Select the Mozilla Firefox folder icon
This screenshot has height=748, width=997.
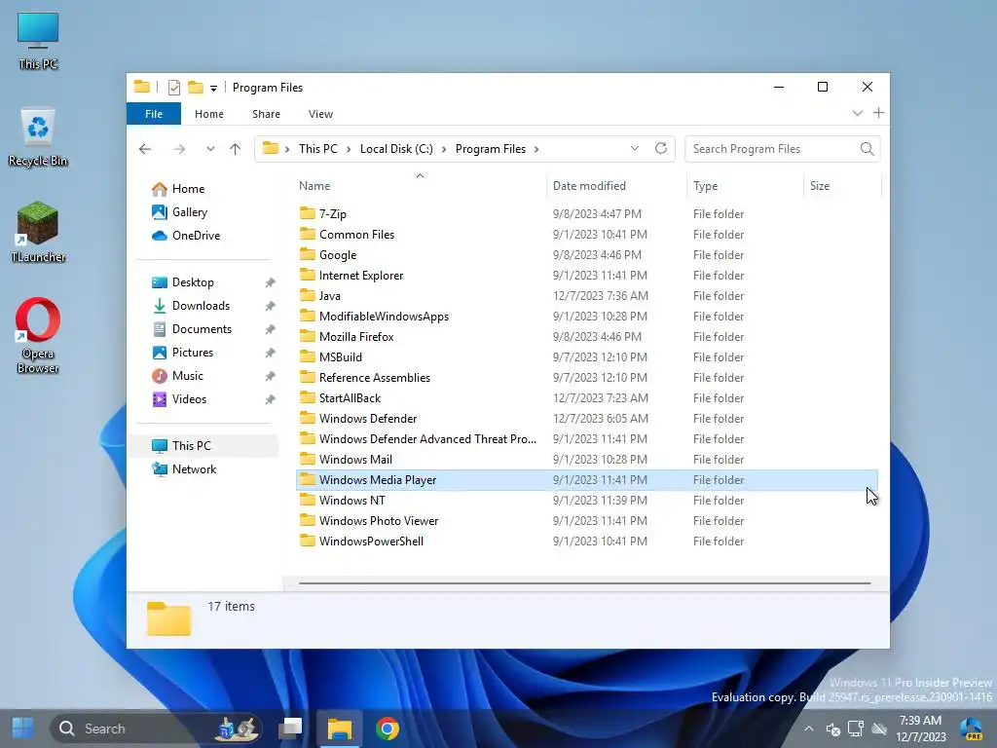(x=307, y=336)
